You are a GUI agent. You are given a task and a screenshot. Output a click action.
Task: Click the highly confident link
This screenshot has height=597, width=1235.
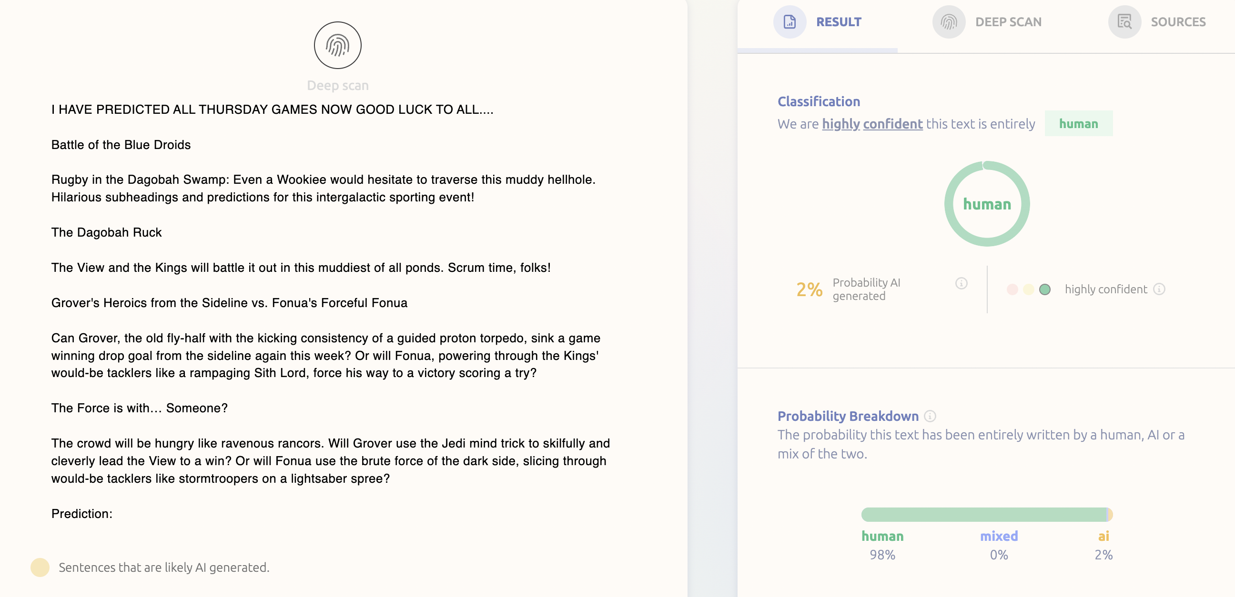[872, 124]
